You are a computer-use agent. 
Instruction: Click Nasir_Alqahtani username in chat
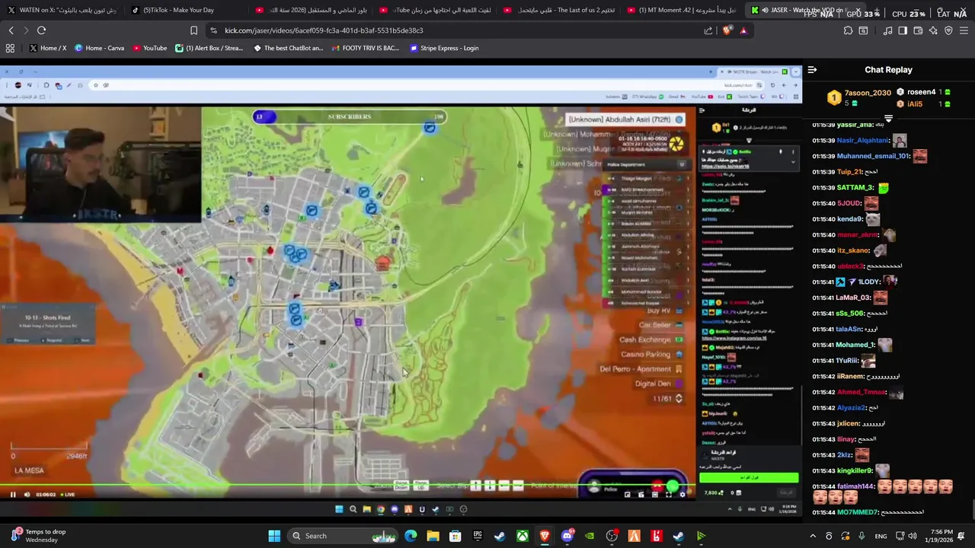pos(863,140)
